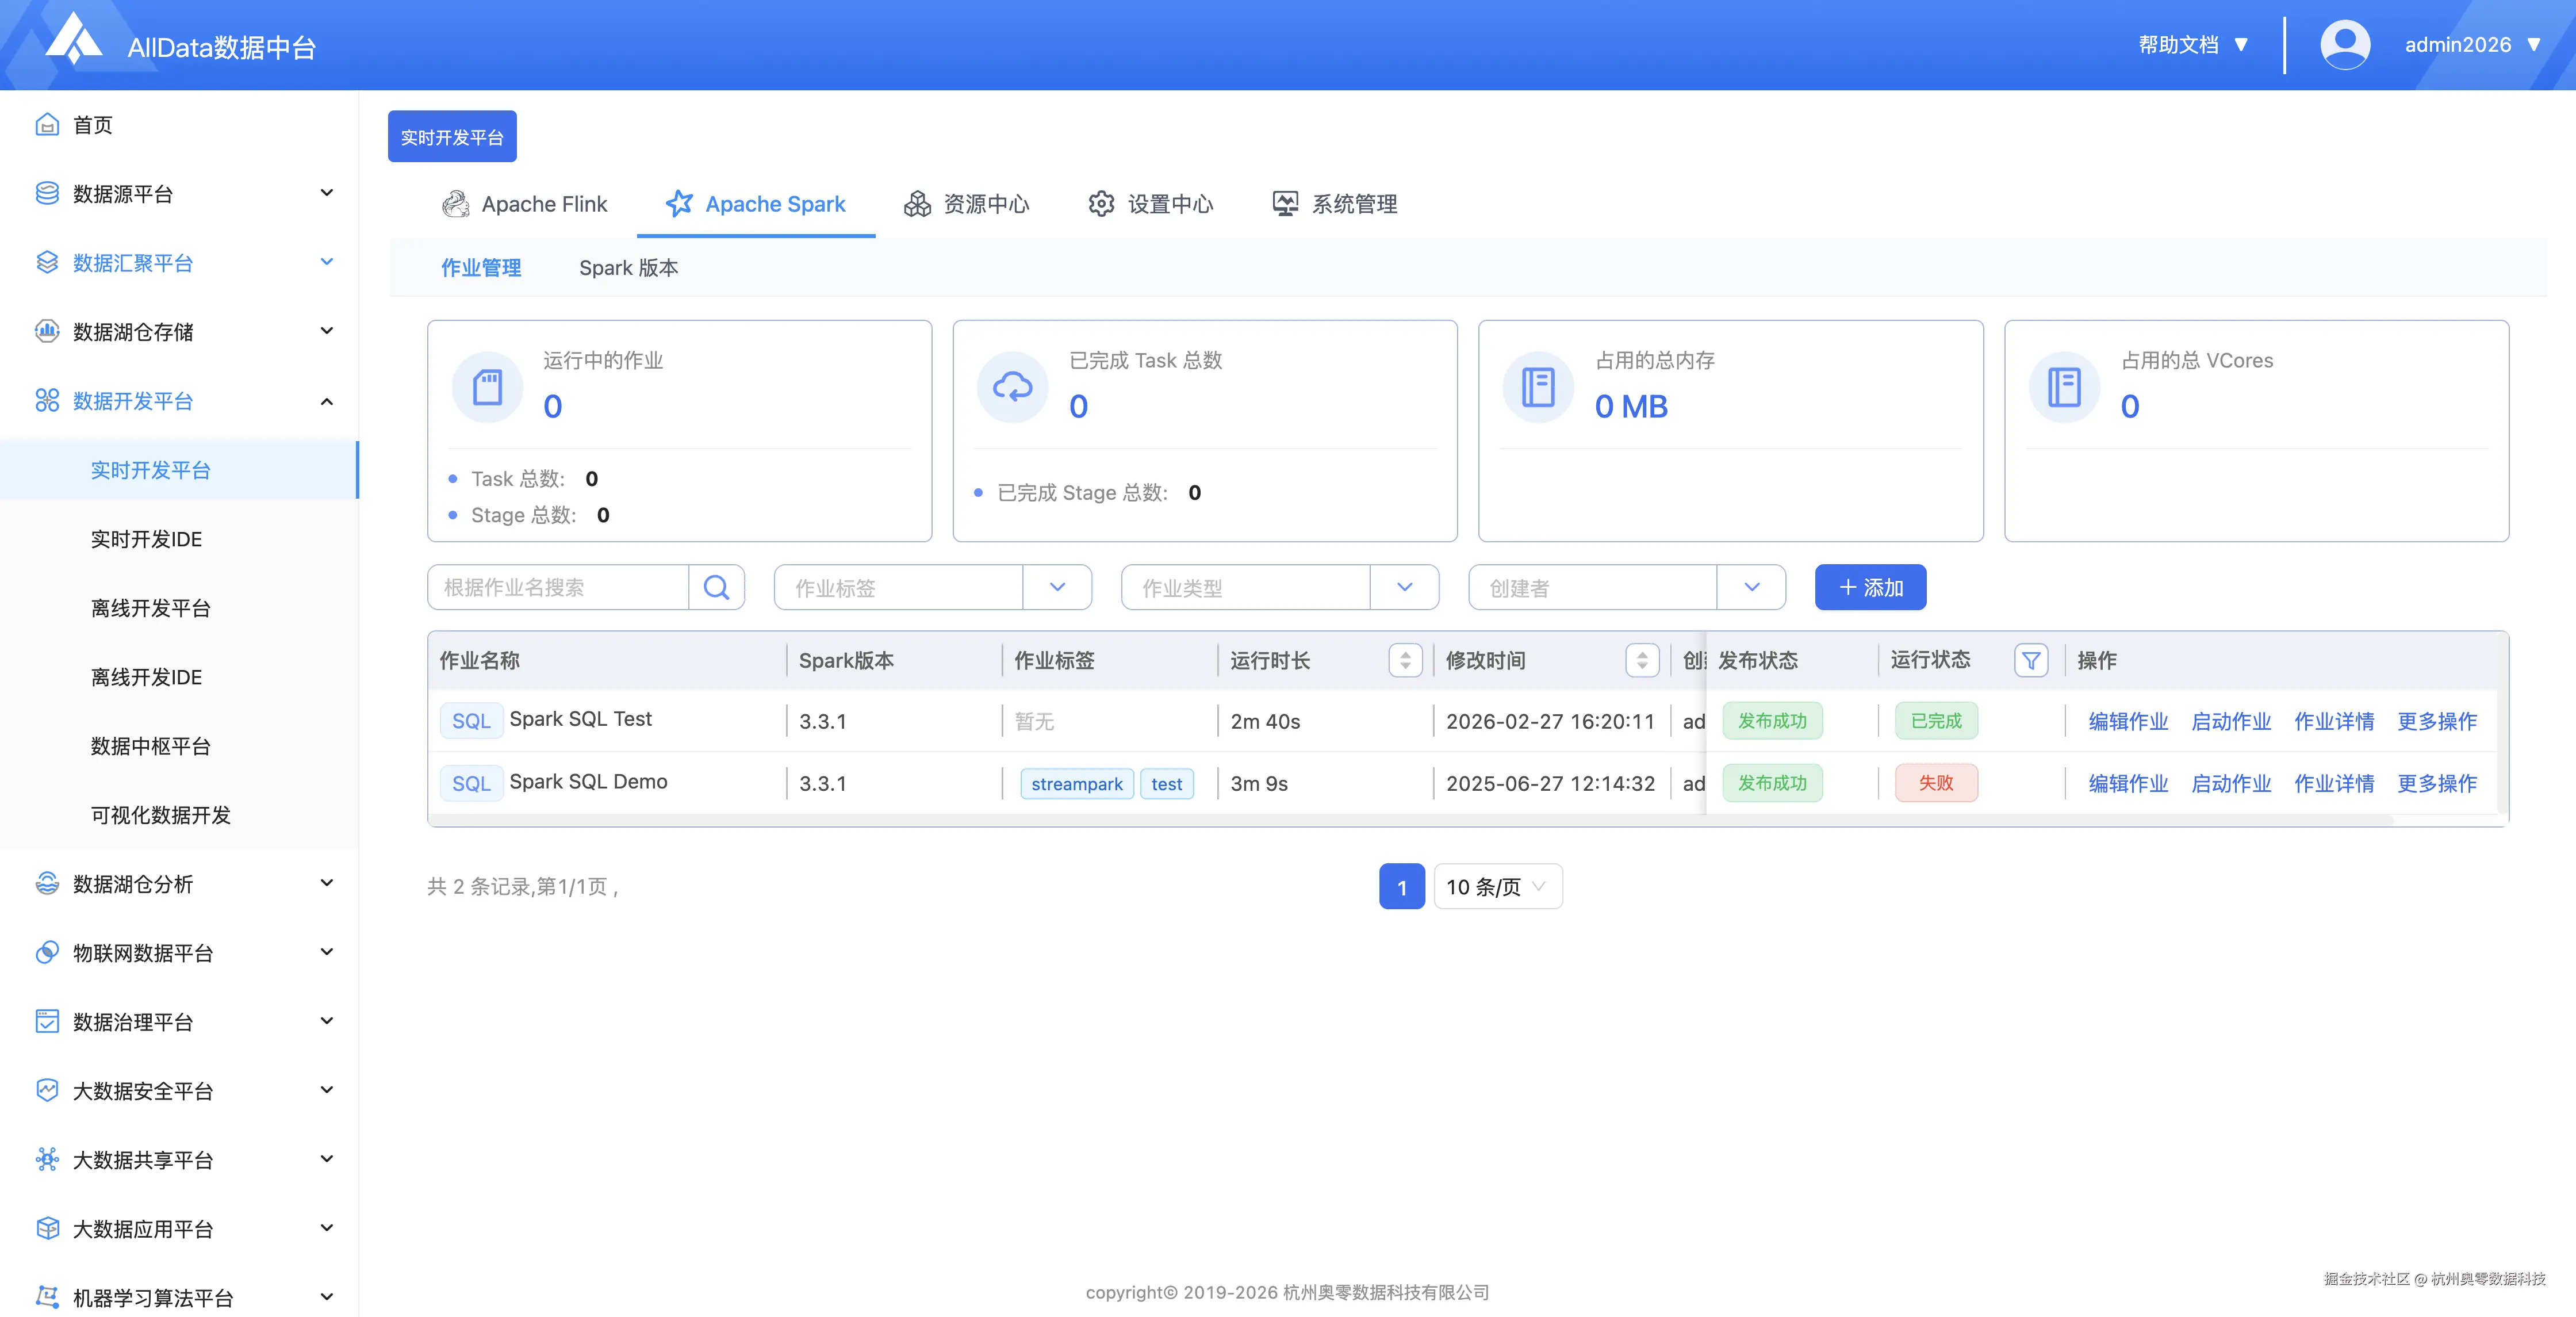Sort by 修改时间 column arrows

pos(1642,660)
